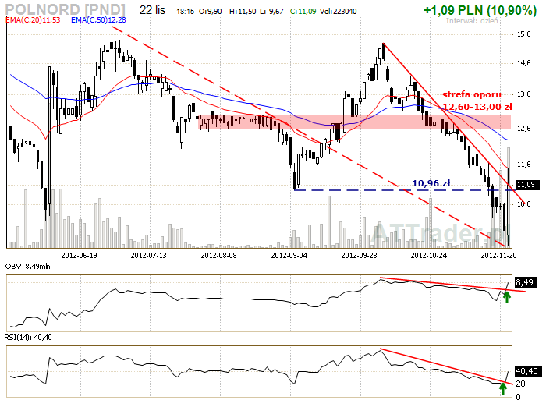Screen dimensions: 546x407
Task: Click the 'strefa oporu' annotation text
Action: 471,94
